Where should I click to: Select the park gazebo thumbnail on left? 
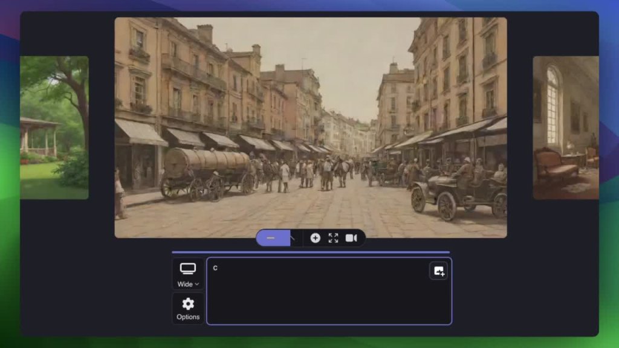(x=54, y=127)
